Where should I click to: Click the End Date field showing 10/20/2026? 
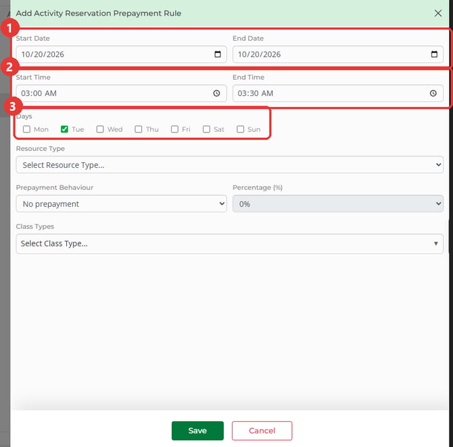coord(338,54)
